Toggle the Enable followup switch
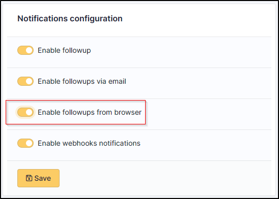279x199 pixels. click(x=25, y=50)
